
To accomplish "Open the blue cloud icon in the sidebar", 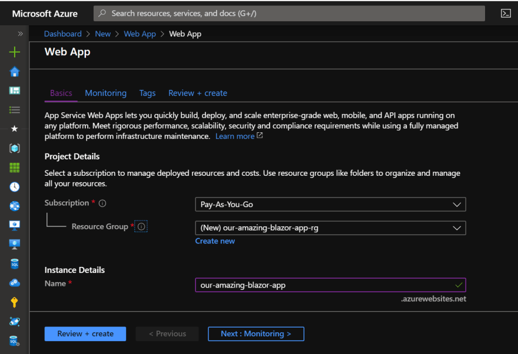I will point(15,283).
